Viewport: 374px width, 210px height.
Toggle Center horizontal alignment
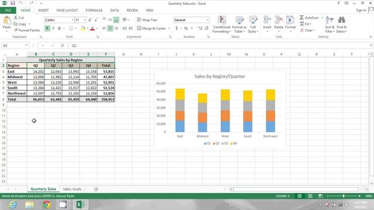click(x=110, y=29)
